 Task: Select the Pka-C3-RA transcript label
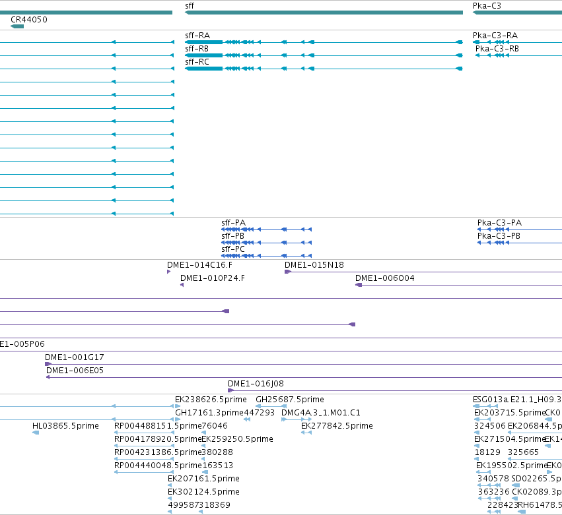tap(495, 36)
